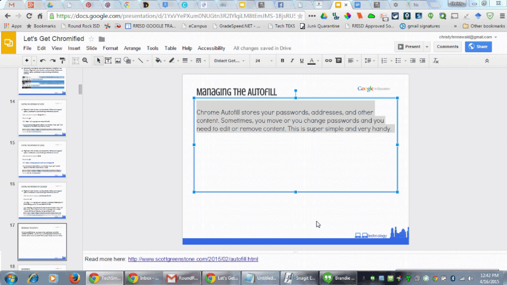Select the Shape tool
Image resolution: width=507 pixels, height=285 pixels.
click(x=127, y=61)
